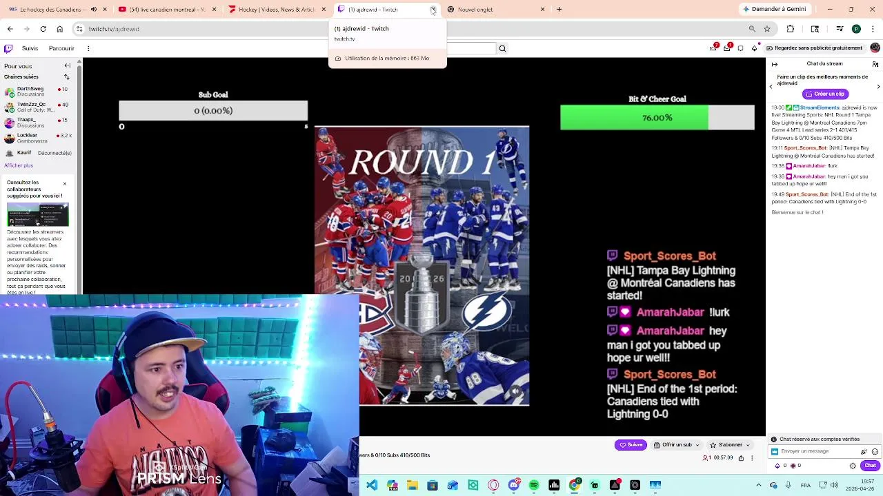The width and height of the screenshot is (883, 496).
Task: Open Spotify from the taskbar
Action: 534,485
